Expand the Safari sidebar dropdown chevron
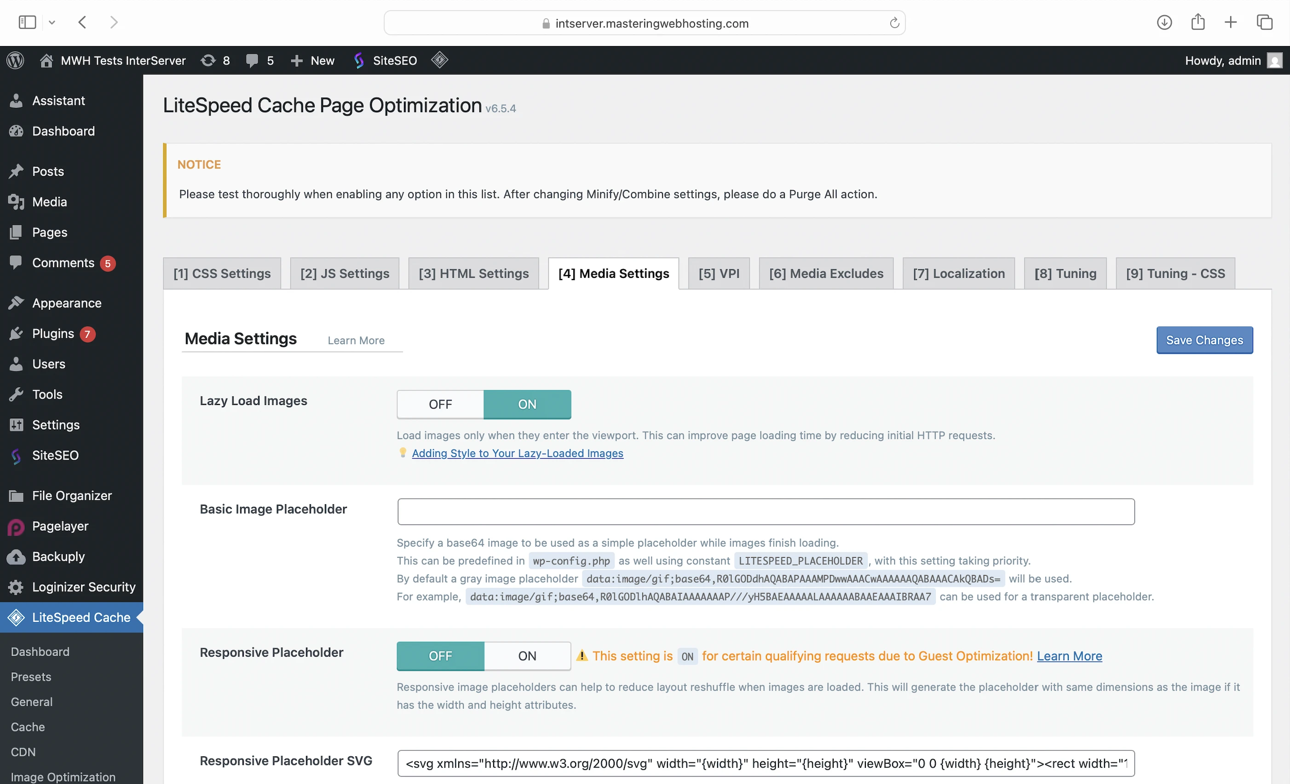The image size is (1290, 784). click(52, 23)
